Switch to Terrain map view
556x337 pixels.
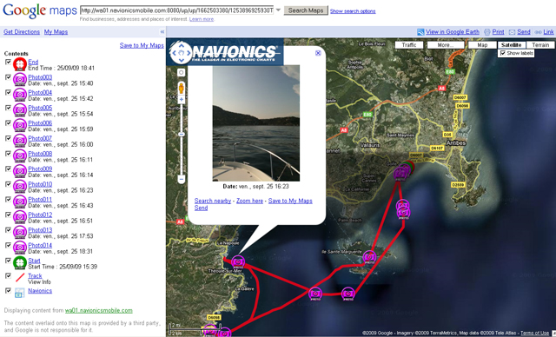[x=540, y=45]
